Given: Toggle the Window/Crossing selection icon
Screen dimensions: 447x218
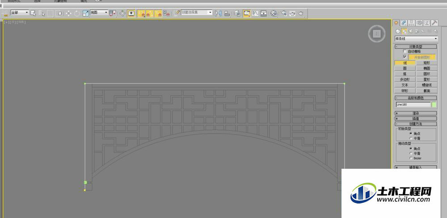Looking at the screenshot, I should [59, 13].
